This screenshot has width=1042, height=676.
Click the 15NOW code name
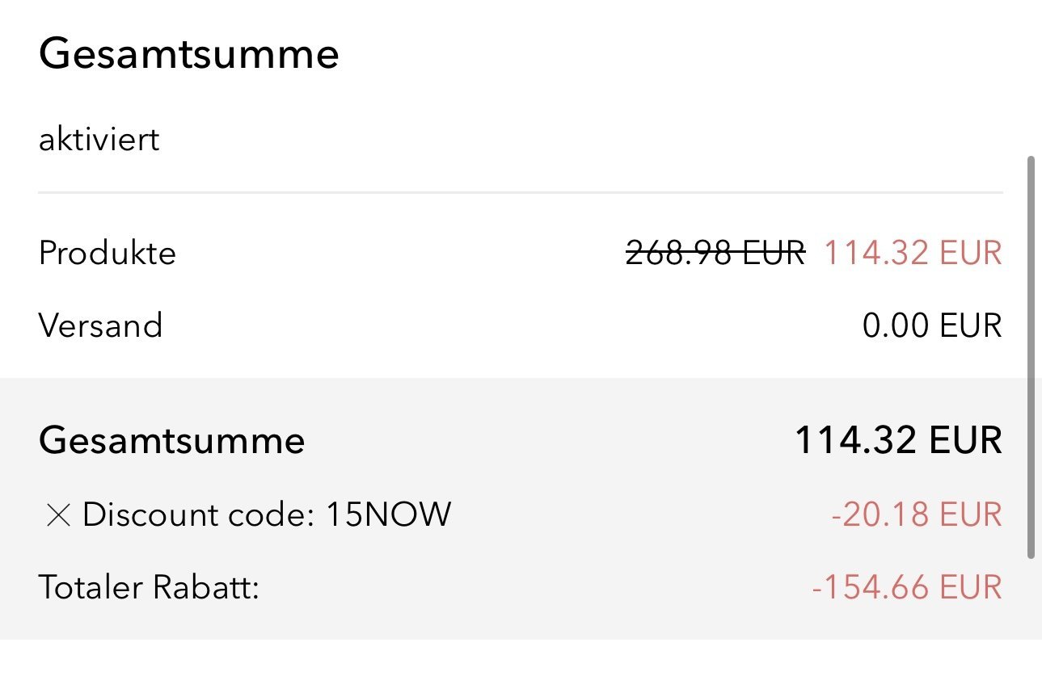click(x=388, y=515)
